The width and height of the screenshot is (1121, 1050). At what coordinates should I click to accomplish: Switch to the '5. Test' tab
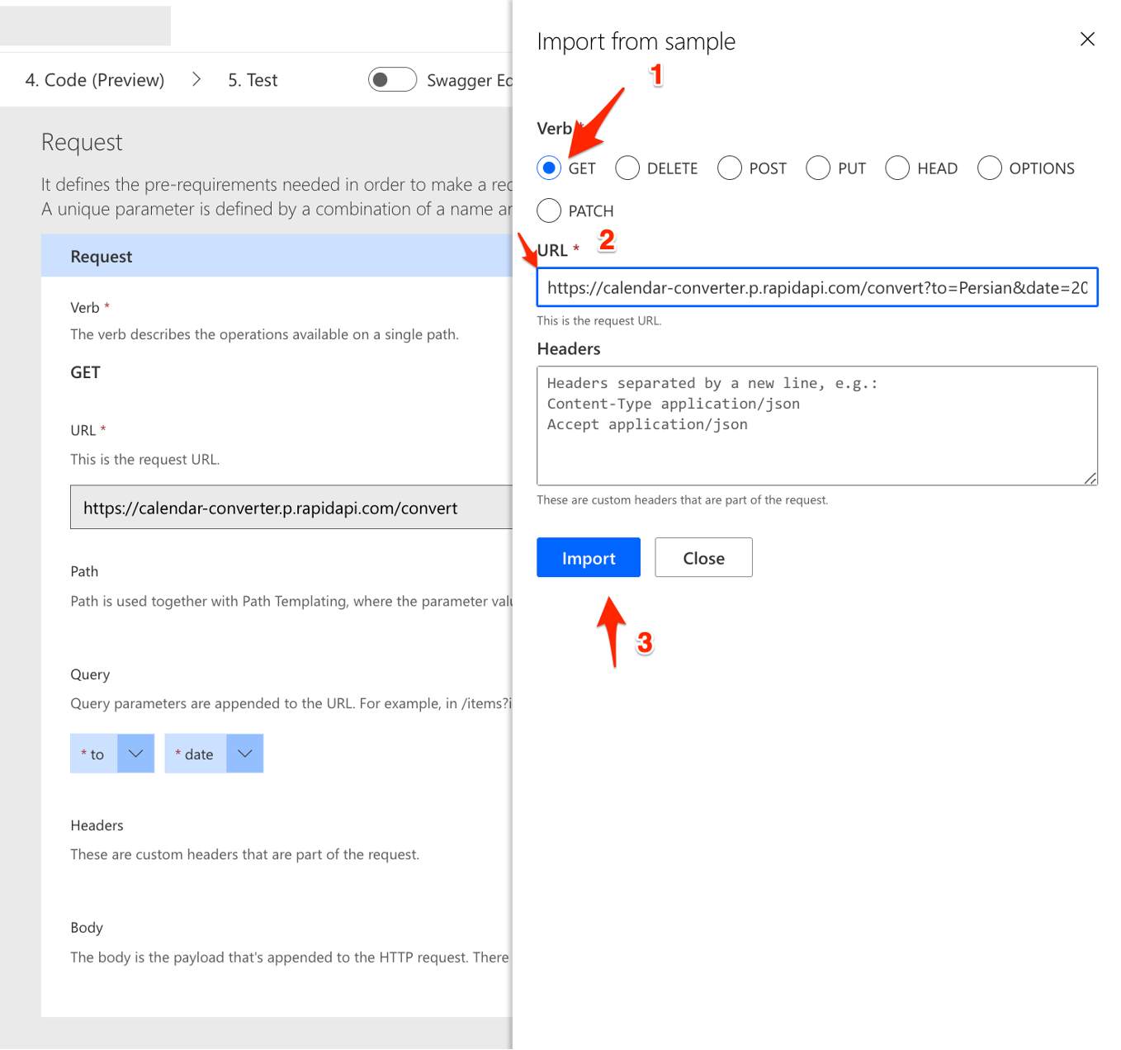(x=252, y=79)
